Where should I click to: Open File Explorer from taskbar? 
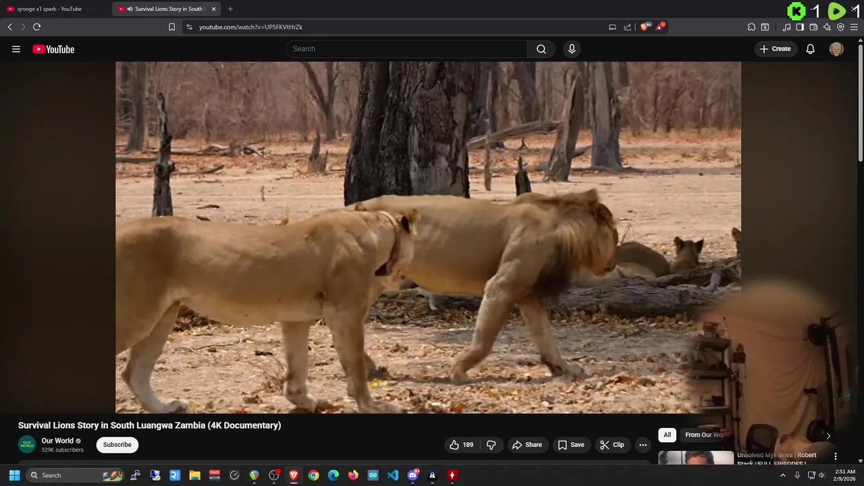pyautogui.click(x=194, y=475)
